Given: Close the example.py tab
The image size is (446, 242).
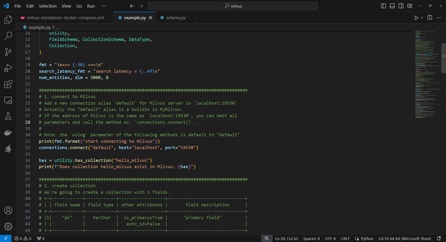Looking at the screenshot, I should pyautogui.click(x=151, y=18).
